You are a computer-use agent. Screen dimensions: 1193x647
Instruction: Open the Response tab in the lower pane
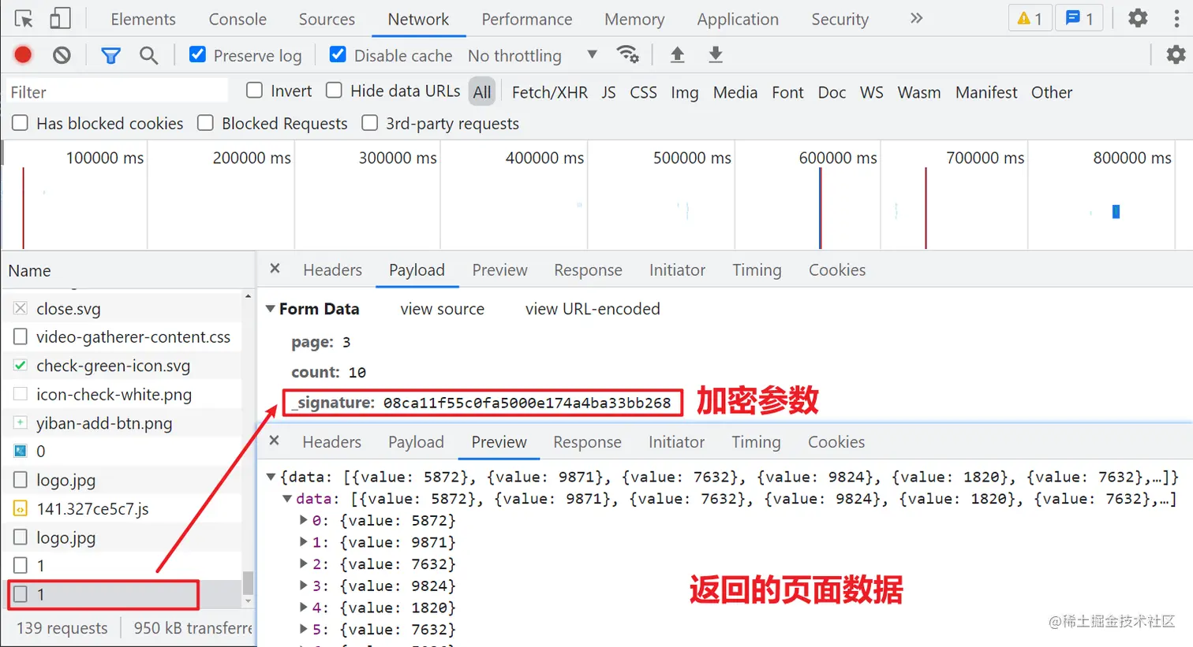pyautogui.click(x=587, y=442)
